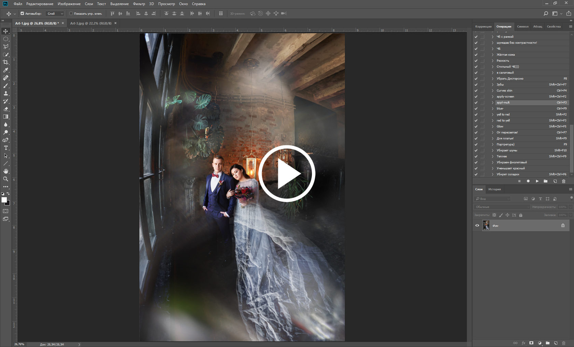574x347 pixels.
Task: Select the Zoom tool
Action: (x=6, y=179)
